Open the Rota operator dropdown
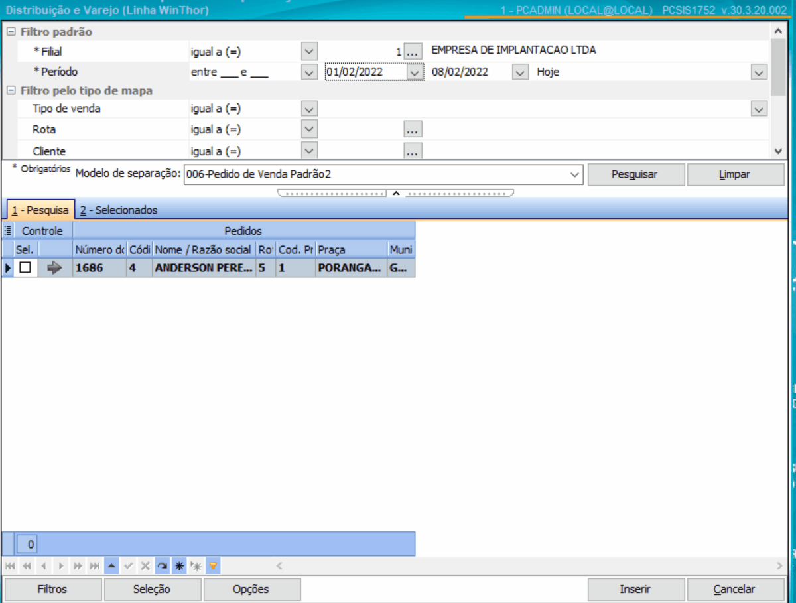This screenshot has width=796, height=603. pyautogui.click(x=309, y=129)
